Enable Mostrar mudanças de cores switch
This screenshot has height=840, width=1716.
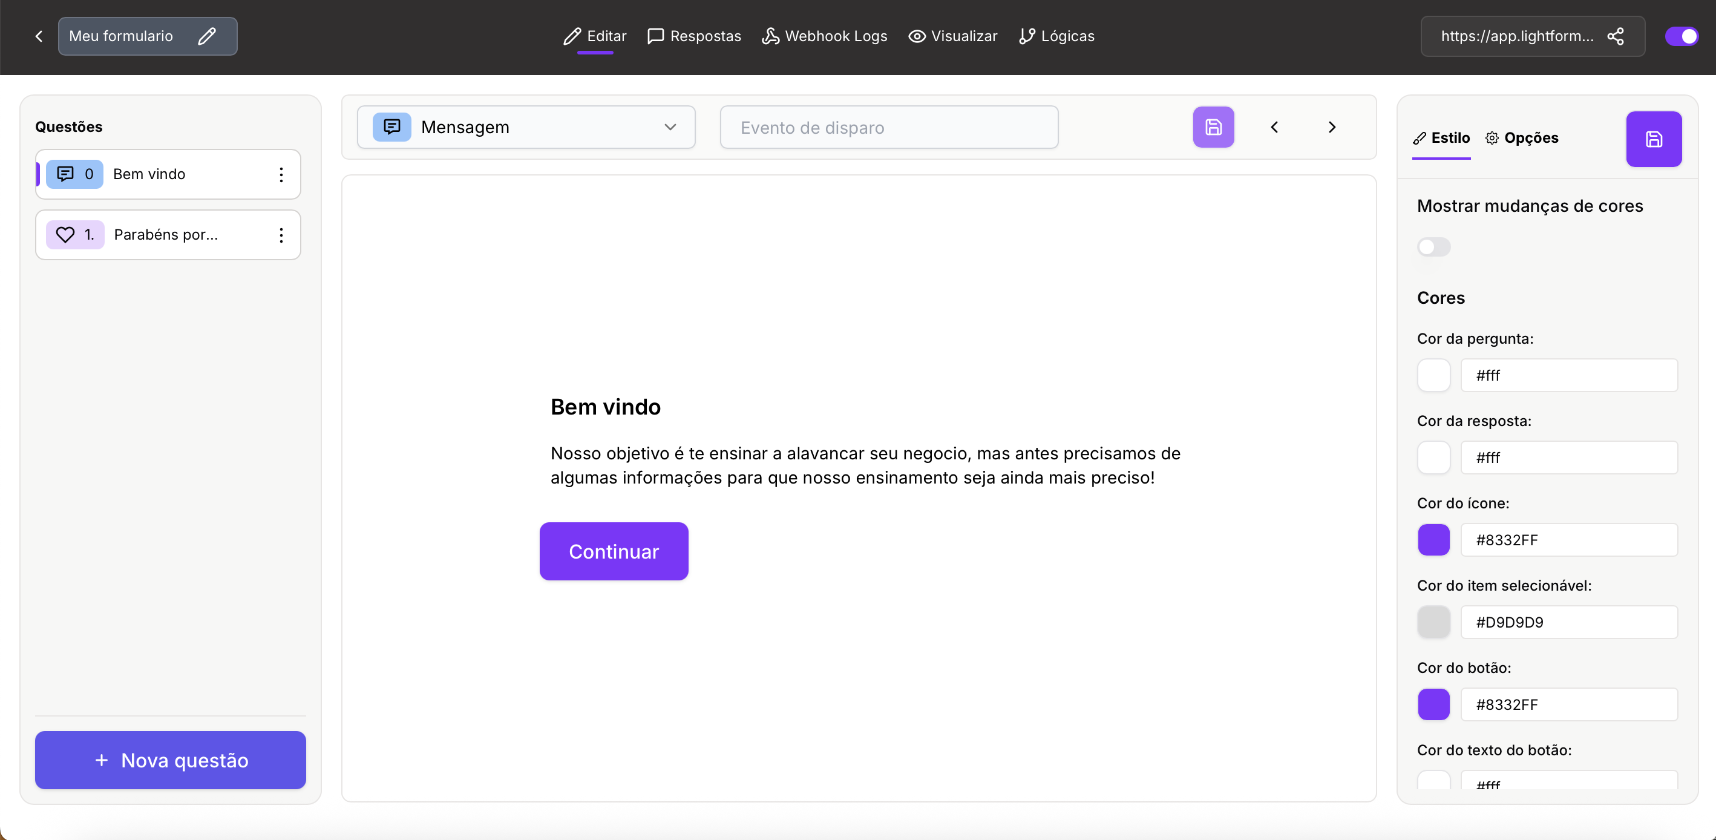click(1433, 247)
